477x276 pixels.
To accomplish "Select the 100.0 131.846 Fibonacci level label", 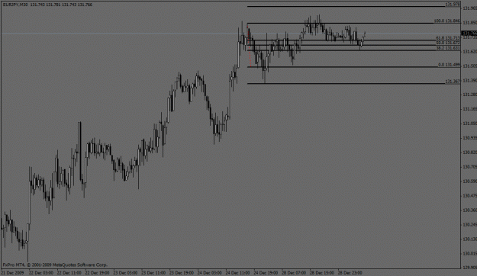I will coord(446,21).
